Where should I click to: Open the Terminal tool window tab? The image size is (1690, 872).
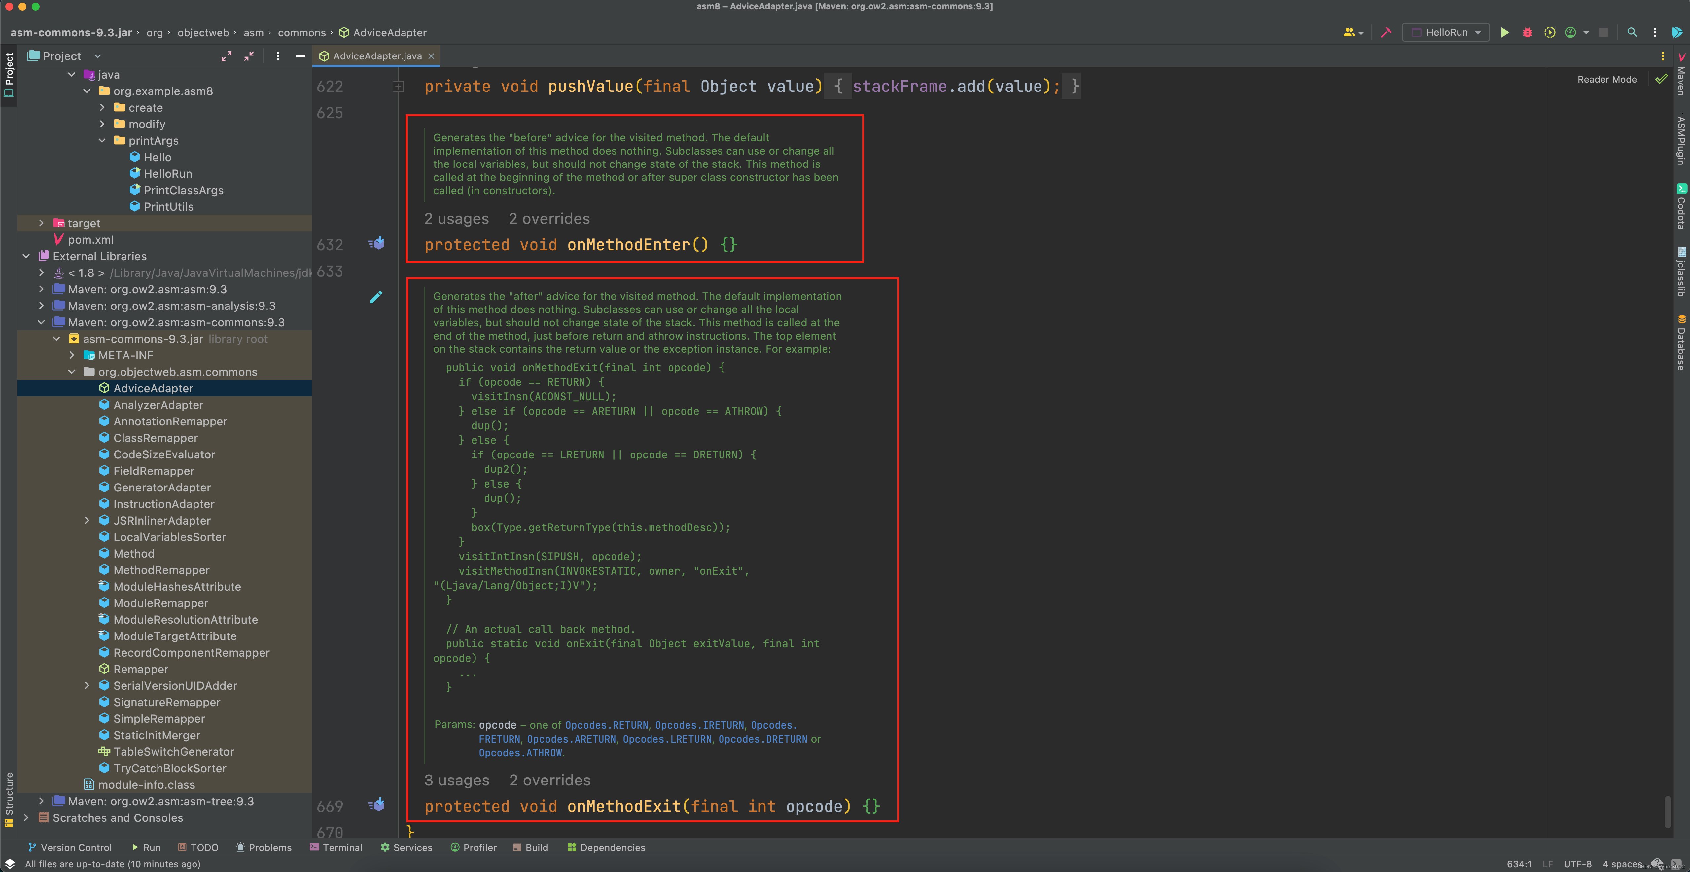click(x=336, y=847)
